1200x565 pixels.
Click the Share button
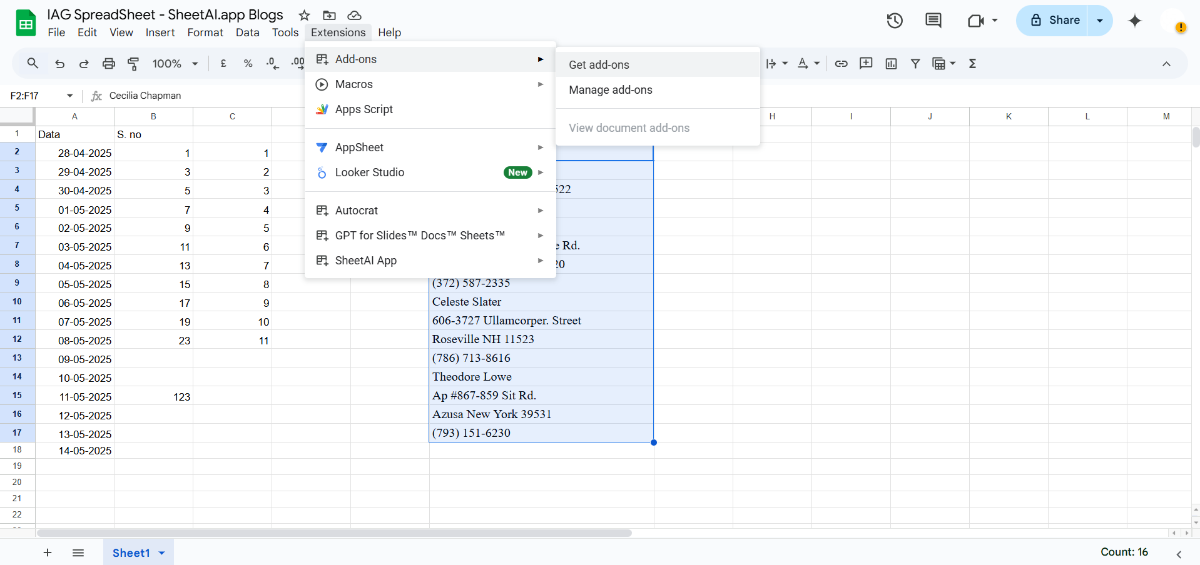coord(1052,21)
